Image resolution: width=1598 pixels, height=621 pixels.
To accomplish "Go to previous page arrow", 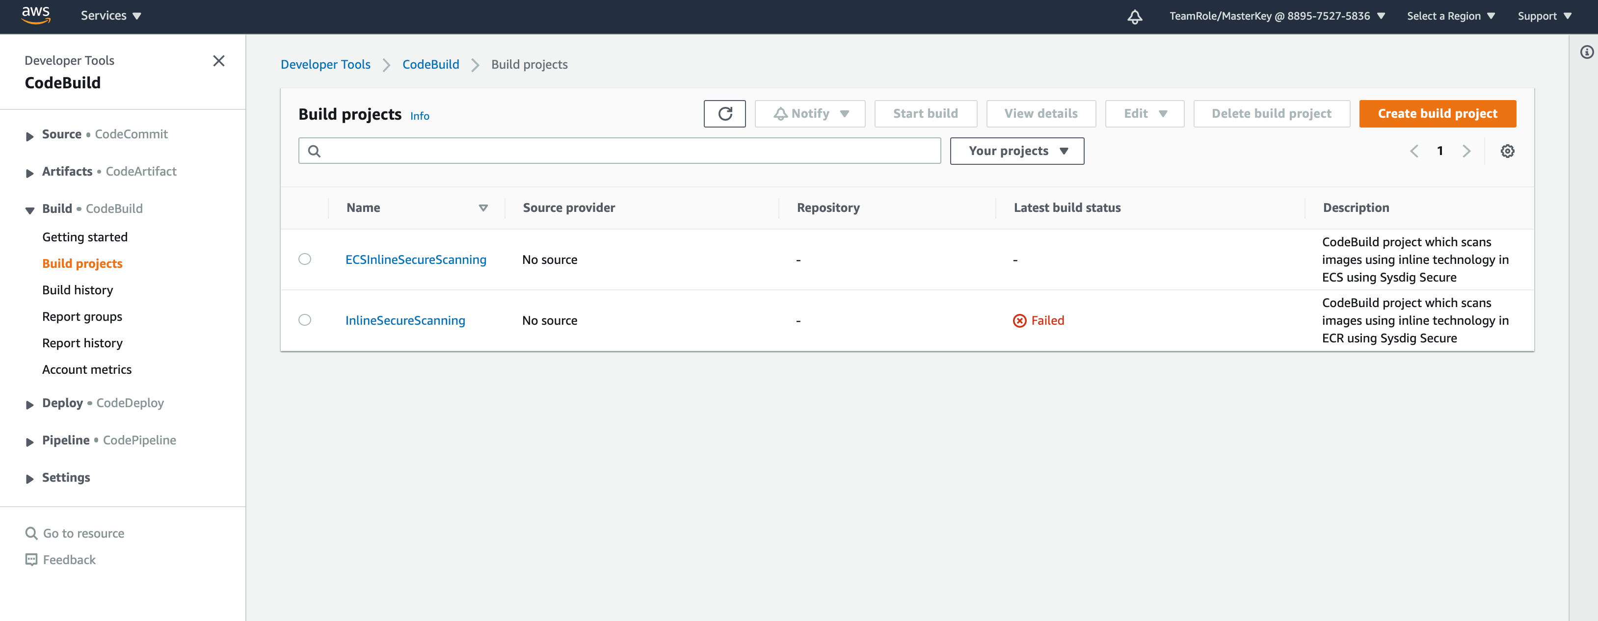I will click(1414, 151).
